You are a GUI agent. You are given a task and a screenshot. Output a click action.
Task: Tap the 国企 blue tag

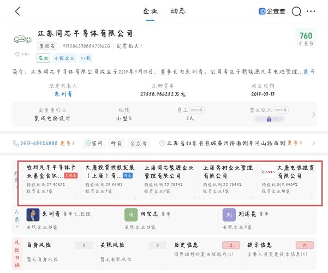point(128,175)
